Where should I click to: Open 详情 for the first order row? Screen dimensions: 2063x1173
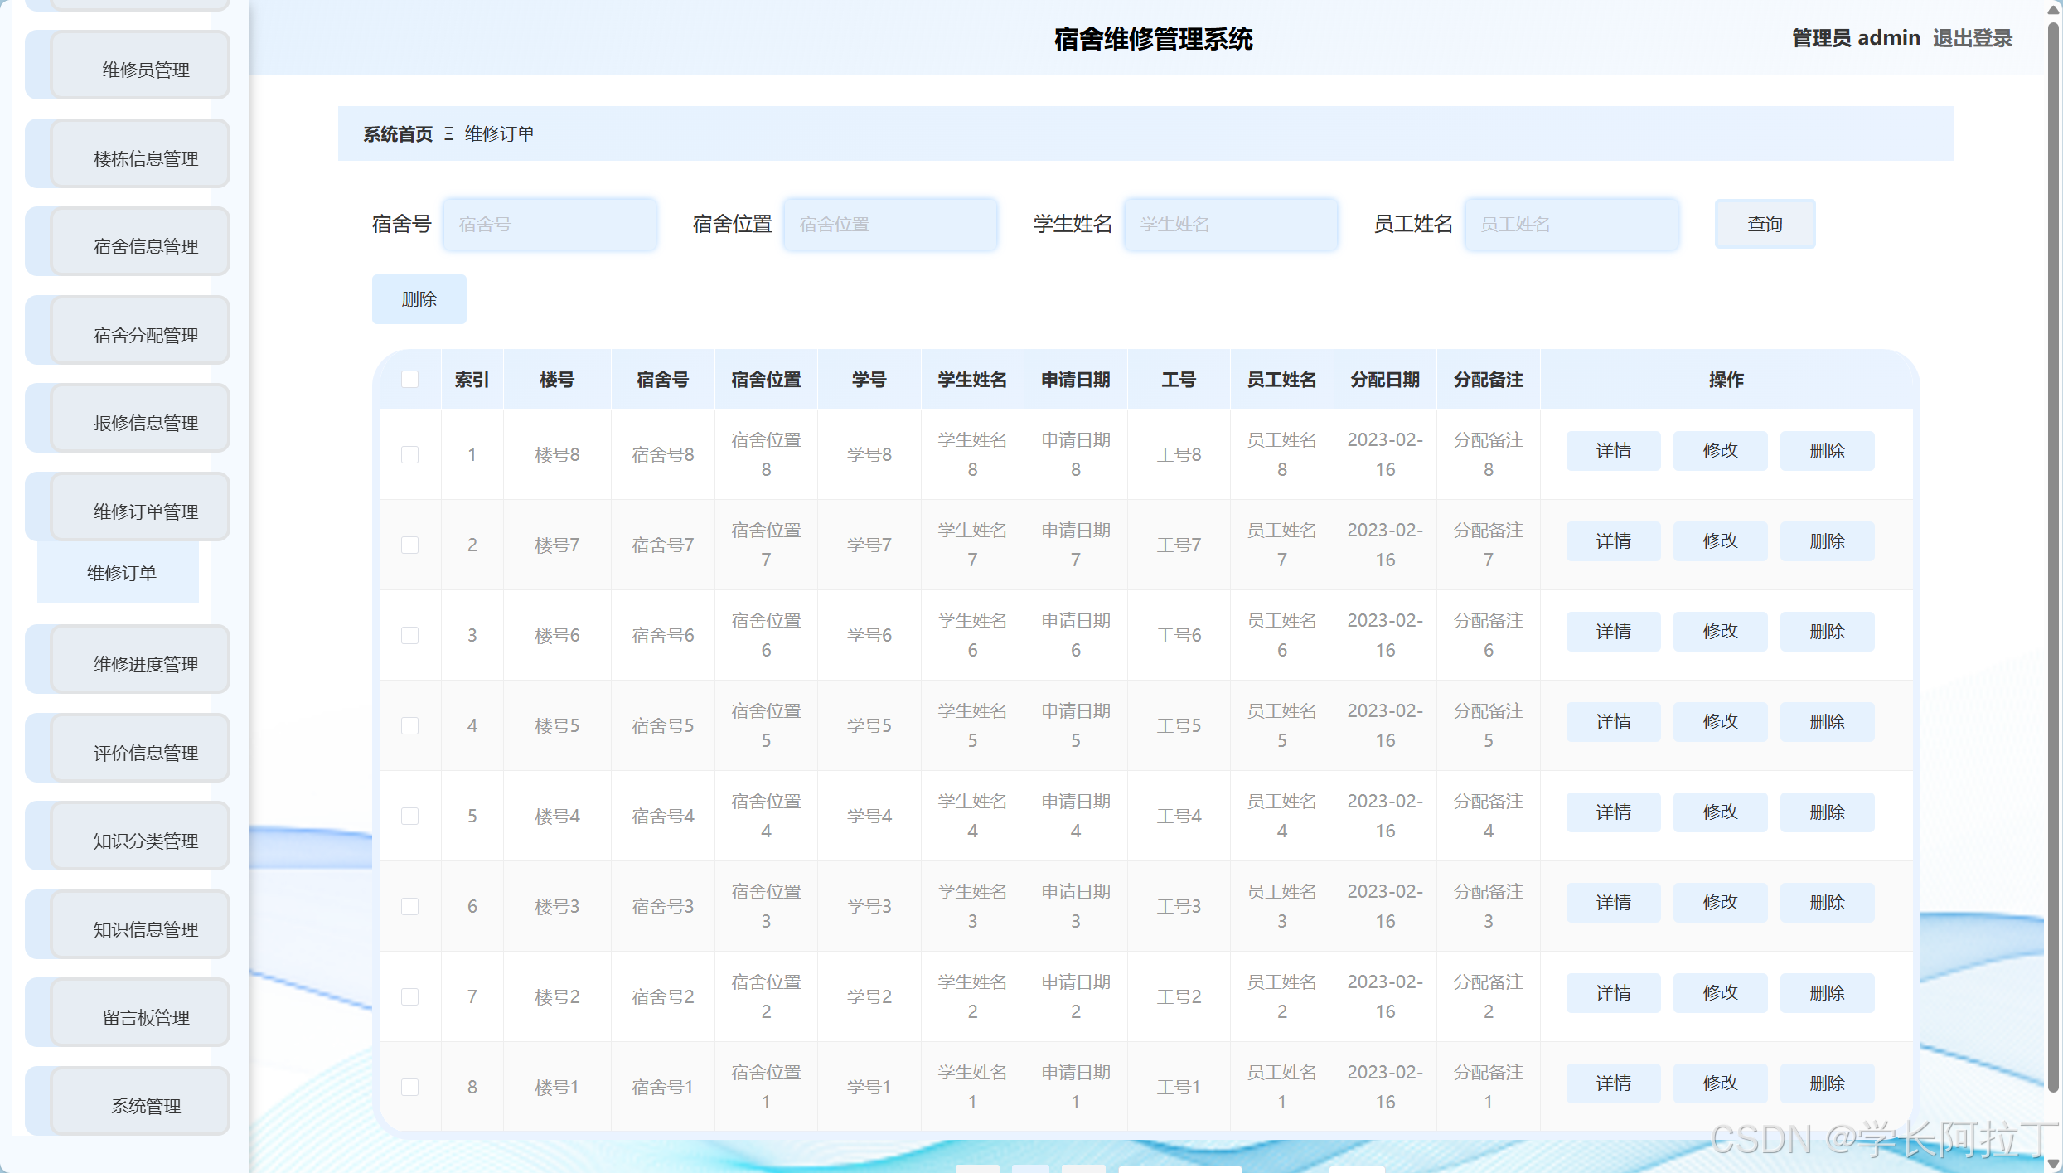1613,450
